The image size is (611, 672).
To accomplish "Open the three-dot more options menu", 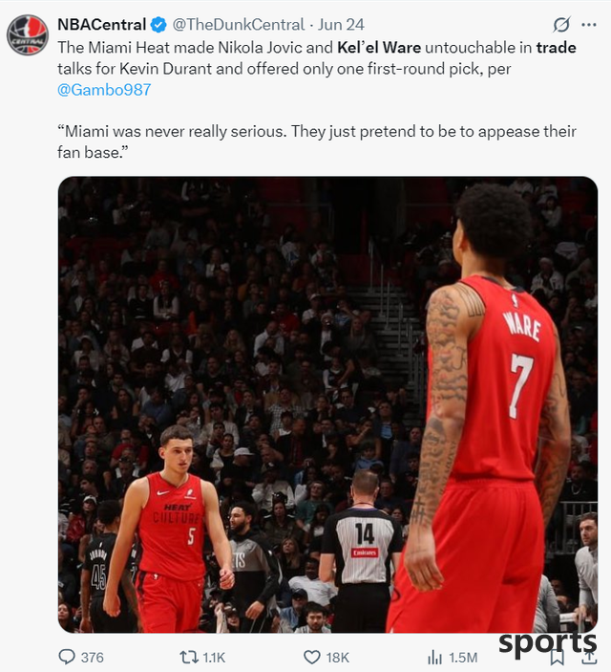I will tap(589, 25).
